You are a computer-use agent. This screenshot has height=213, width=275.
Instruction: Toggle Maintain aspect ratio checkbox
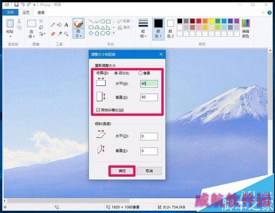click(x=98, y=110)
